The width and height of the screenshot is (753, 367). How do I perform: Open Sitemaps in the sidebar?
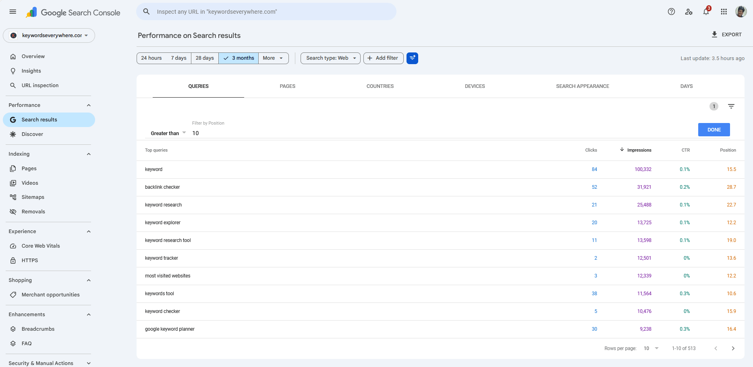coord(49,197)
